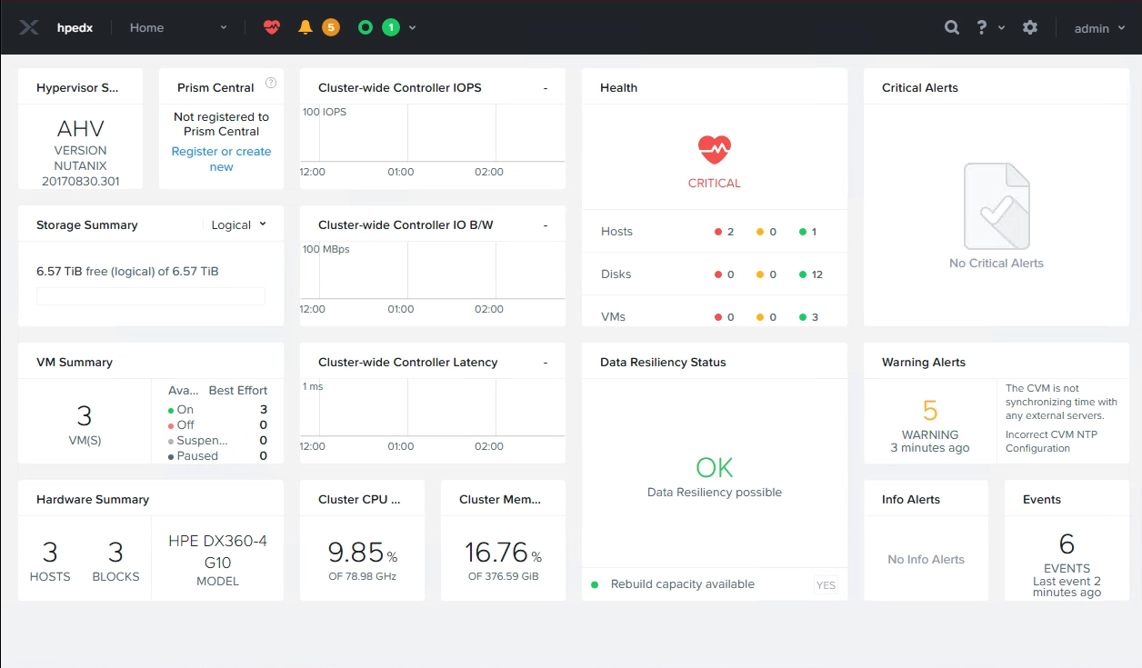Expand the tasks dropdown chevron

pyautogui.click(x=413, y=28)
